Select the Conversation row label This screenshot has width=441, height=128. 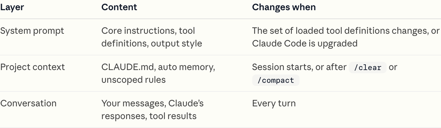coord(28,103)
